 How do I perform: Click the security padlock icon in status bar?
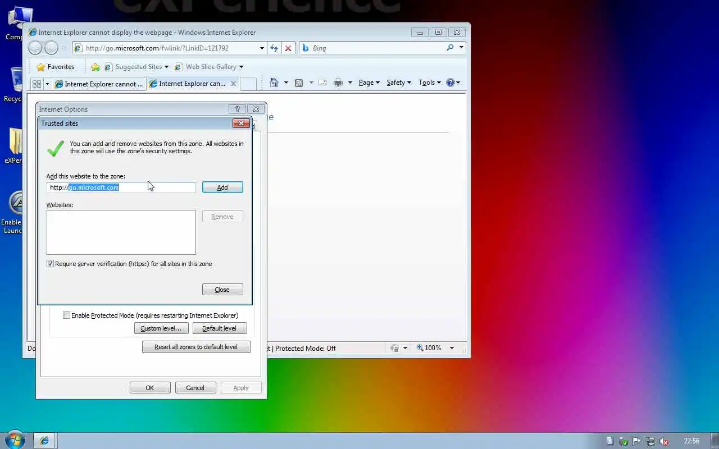coord(394,348)
